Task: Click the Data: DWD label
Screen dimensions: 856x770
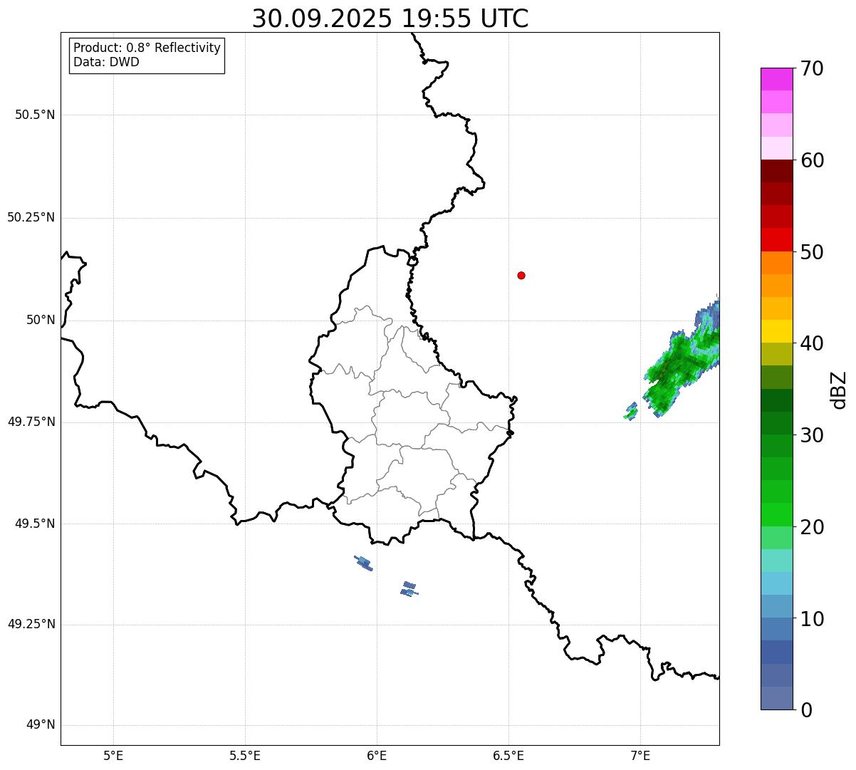Action: (106, 62)
